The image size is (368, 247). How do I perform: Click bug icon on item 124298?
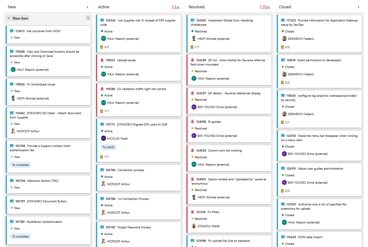pos(192,60)
